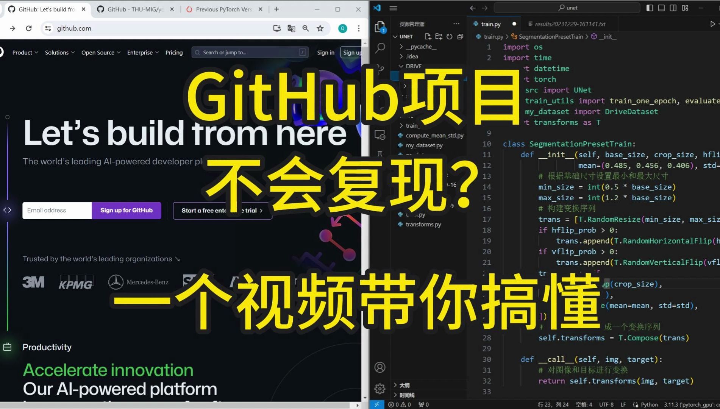Click the Sign up button in GitHub header
720x409 pixels.
[x=352, y=53]
